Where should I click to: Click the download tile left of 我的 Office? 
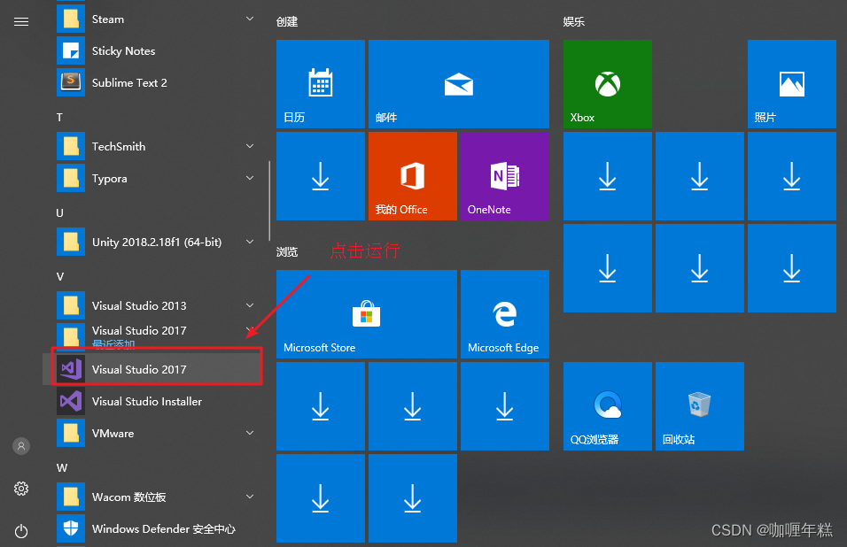click(321, 176)
